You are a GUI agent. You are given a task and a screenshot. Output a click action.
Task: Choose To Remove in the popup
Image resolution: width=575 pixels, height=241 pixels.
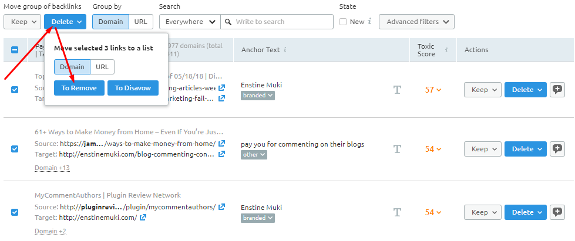pos(79,88)
